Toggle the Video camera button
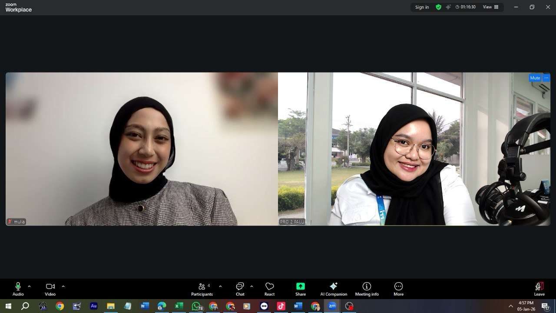Screen dimensions: 556x313 50,289
